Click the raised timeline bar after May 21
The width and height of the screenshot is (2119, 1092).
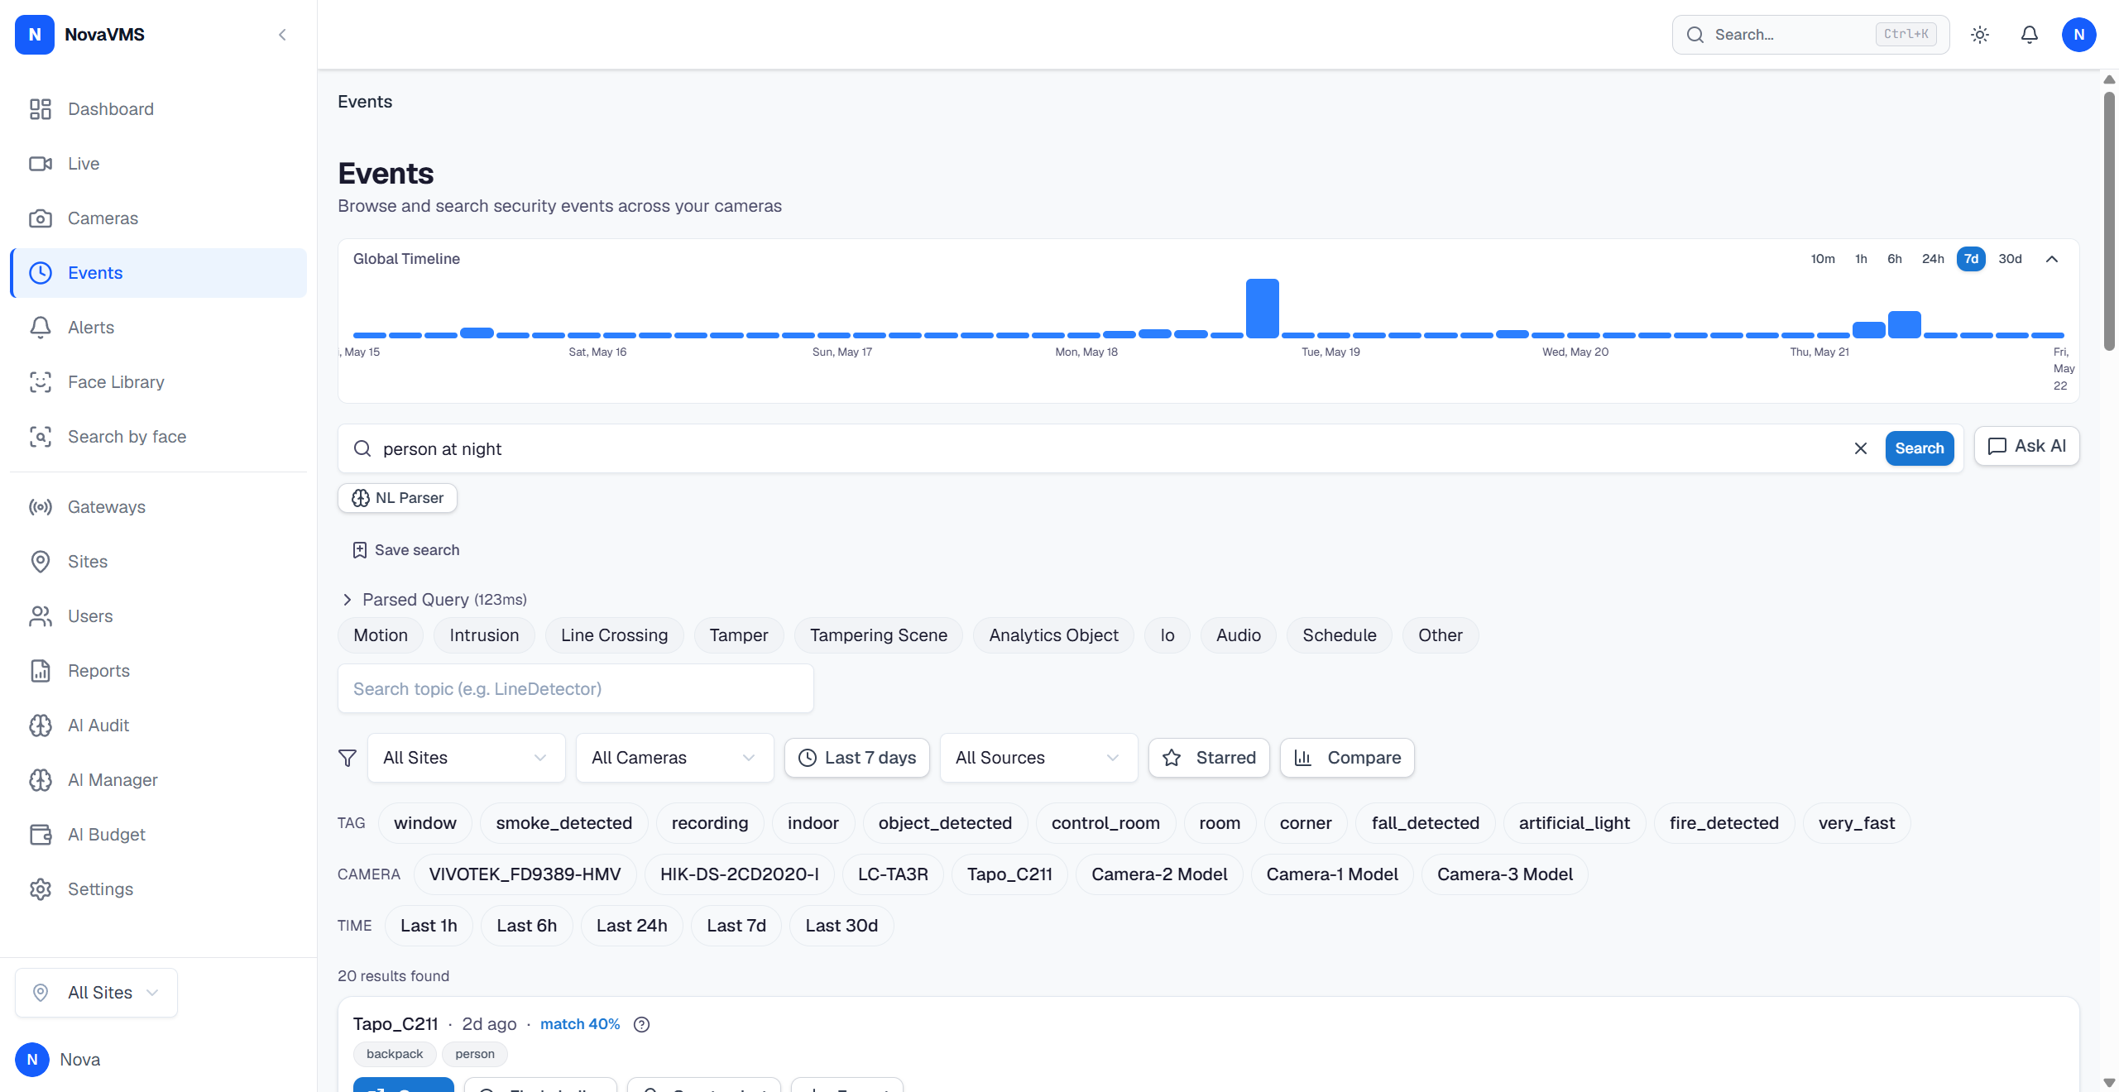[x=1905, y=324]
